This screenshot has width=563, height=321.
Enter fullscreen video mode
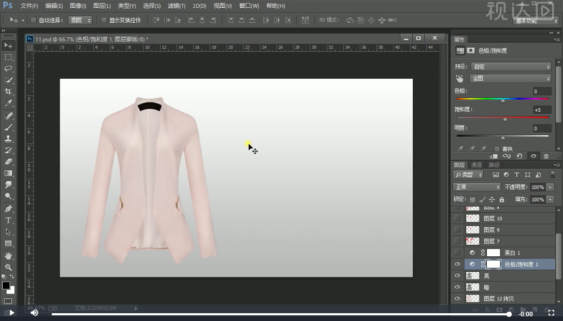coord(551,313)
